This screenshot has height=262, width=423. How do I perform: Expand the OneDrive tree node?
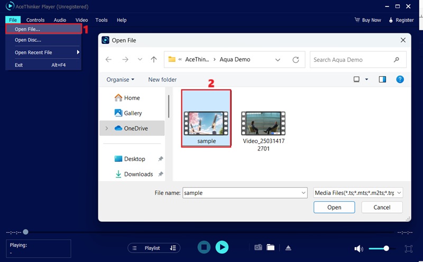[x=107, y=128]
